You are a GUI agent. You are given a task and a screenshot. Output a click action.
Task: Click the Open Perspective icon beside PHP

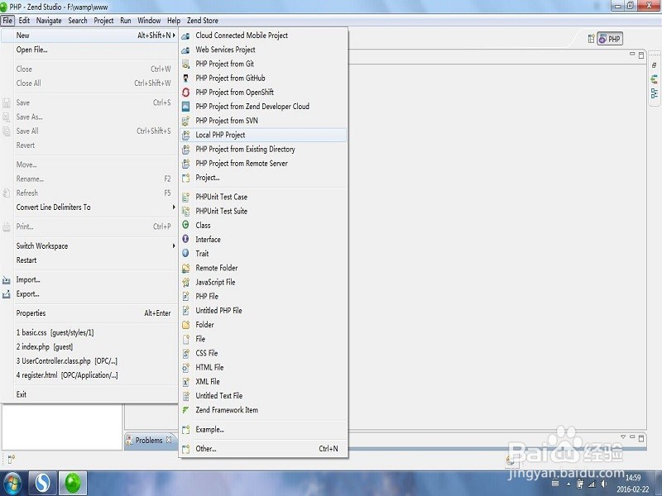(591, 39)
